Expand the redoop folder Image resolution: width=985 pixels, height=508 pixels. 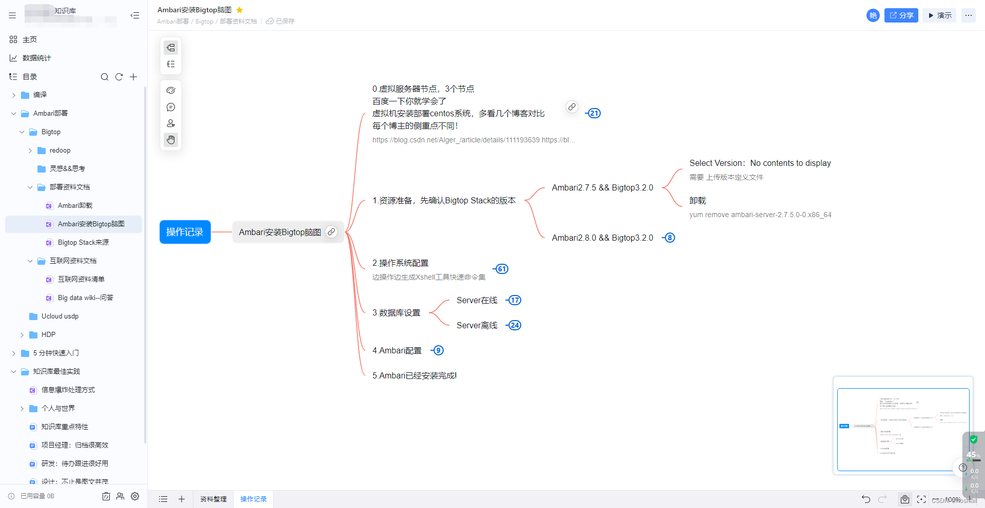coord(30,150)
